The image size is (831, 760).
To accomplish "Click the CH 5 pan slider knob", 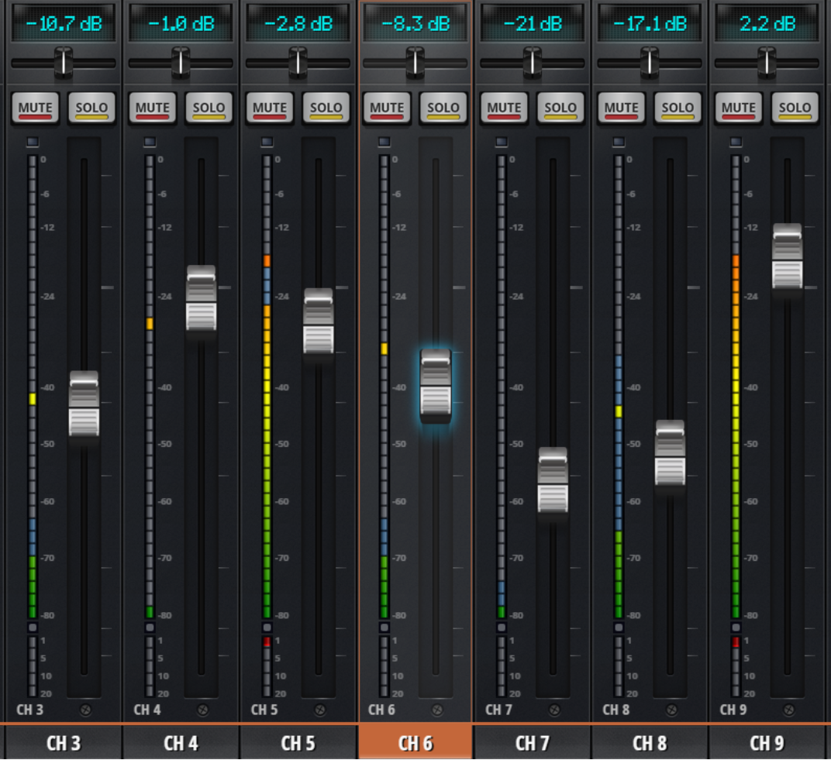I will point(298,62).
